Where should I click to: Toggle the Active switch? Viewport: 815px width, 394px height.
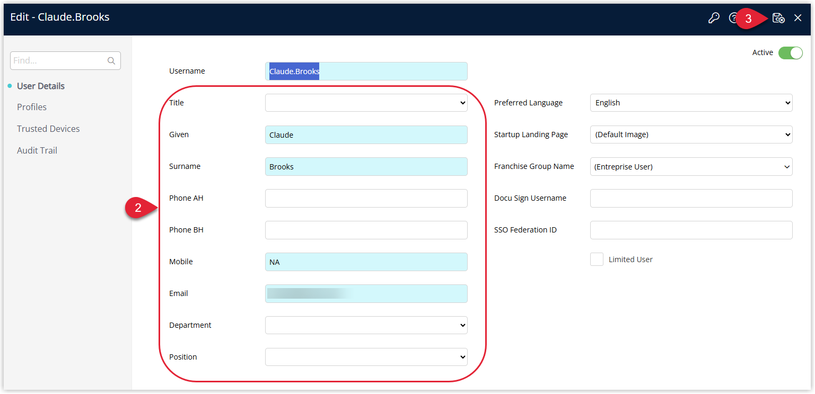click(791, 53)
